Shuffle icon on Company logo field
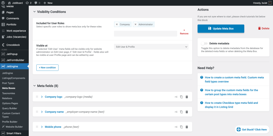The height and width of the screenshot is (136, 273). click(x=176, y=97)
